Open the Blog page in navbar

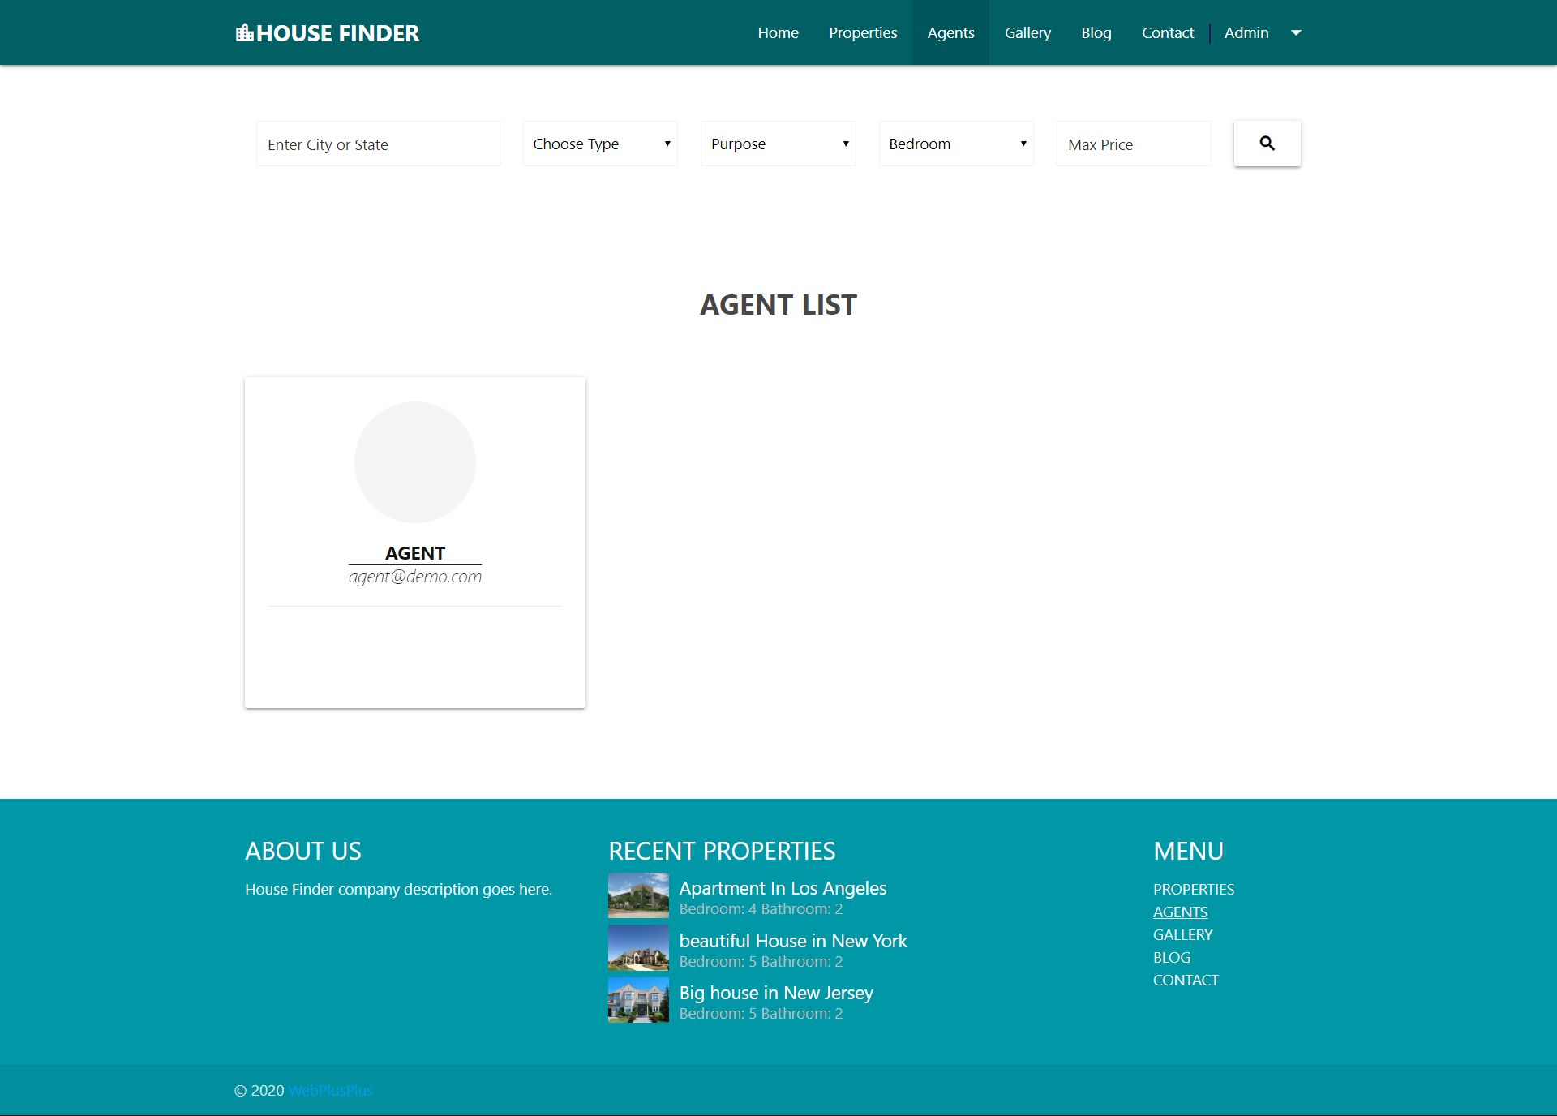(x=1096, y=33)
